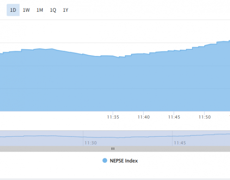
Task: Click the navigator scrollbar grip handle
Action: (113, 149)
